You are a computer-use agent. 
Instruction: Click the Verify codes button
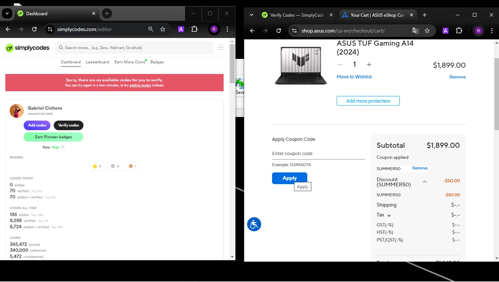[69, 125]
